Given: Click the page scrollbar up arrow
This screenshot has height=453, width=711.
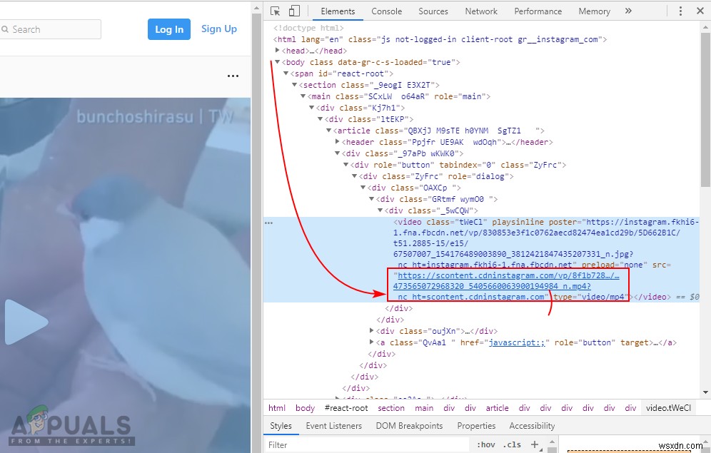Looking at the screenshot, I should [x=257, y=8].
